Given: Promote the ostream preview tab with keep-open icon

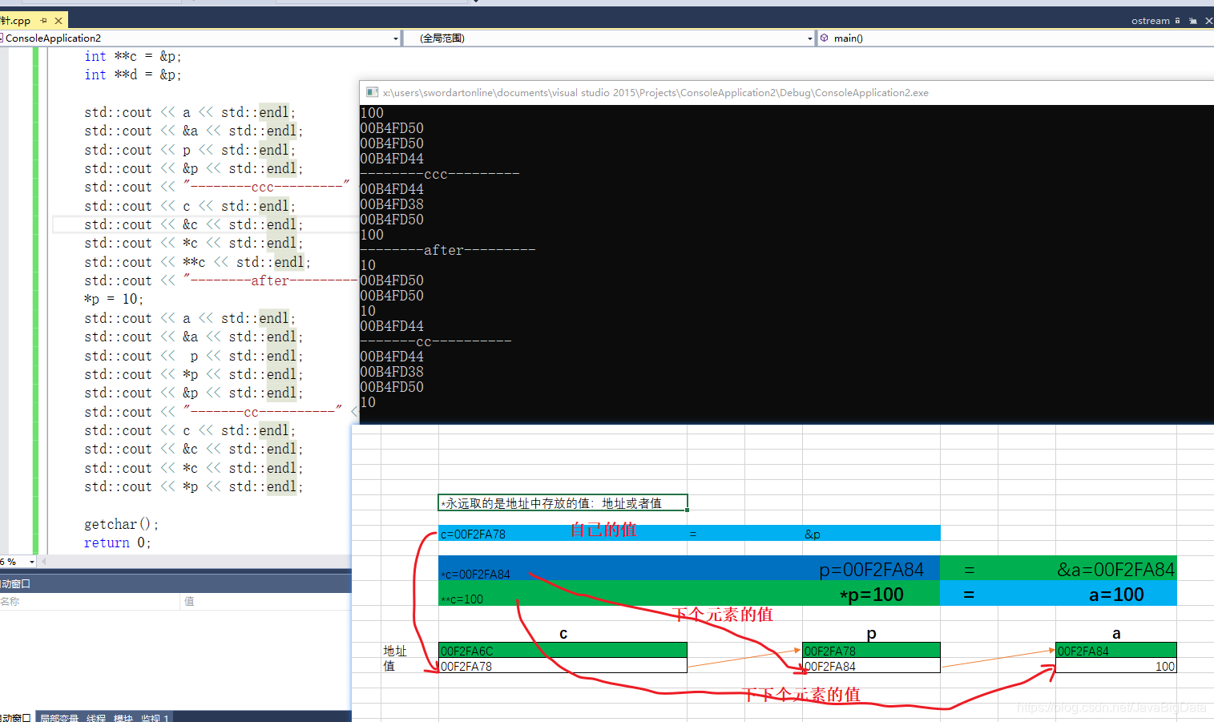Looking at the screenshot, I should click(1193, 21).
